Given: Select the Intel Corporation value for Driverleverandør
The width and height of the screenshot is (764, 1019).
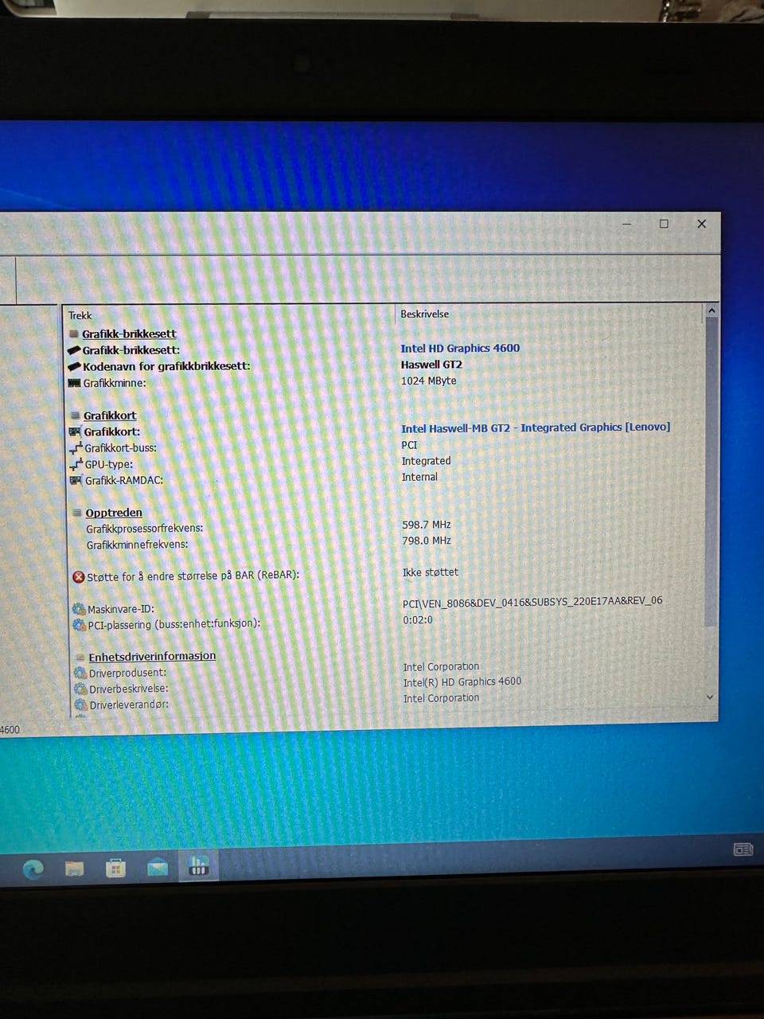Looking at the screenshot, I should (441, 698).
